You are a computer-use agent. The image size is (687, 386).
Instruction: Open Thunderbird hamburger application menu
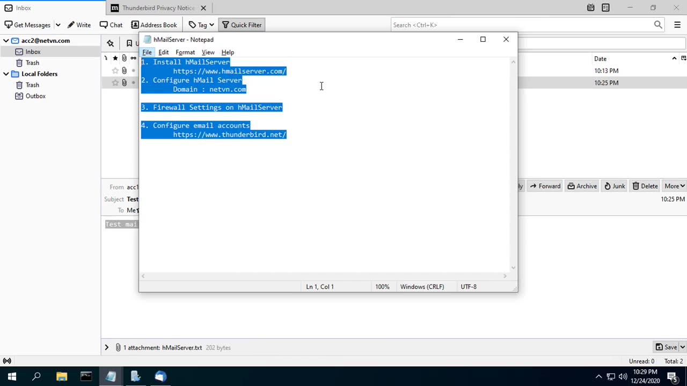pos(677,25)
